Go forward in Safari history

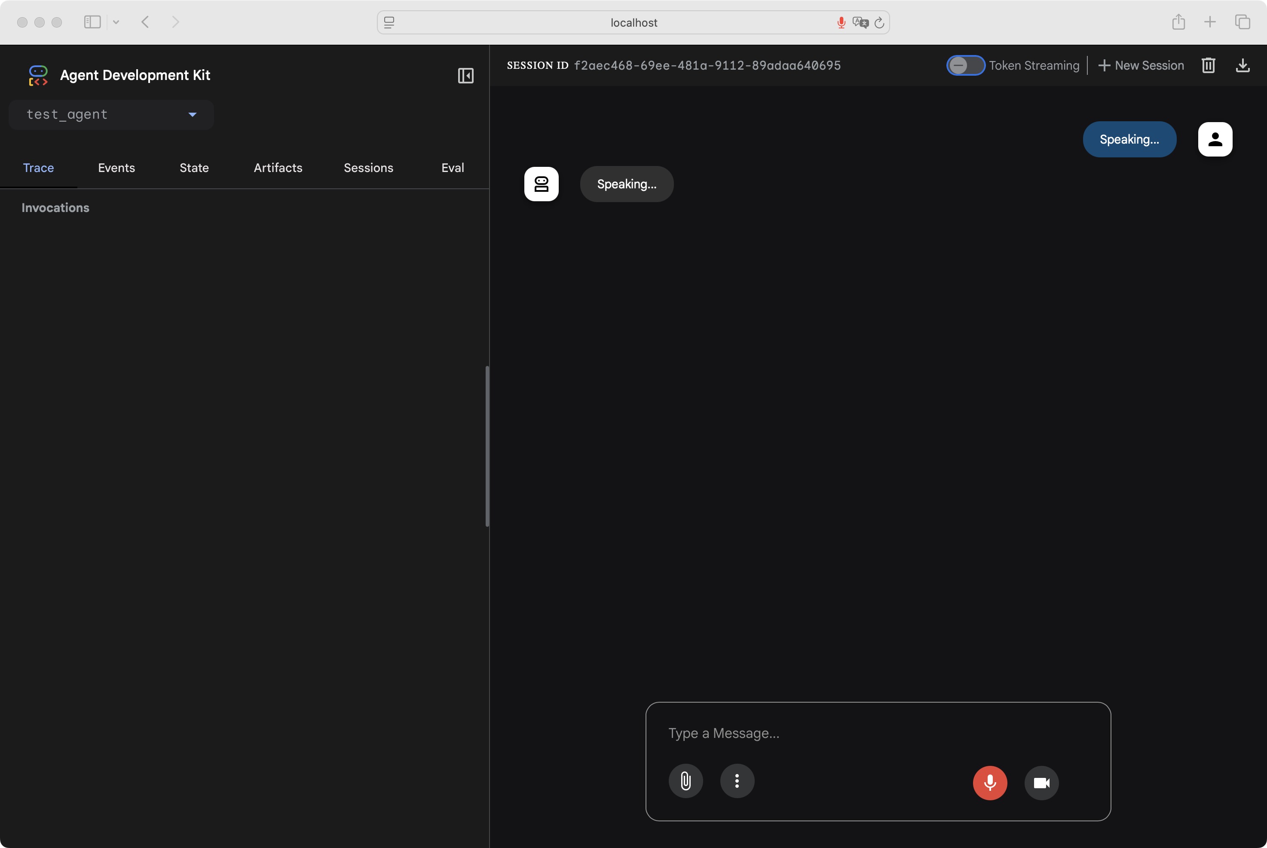(x=175, y=22)
